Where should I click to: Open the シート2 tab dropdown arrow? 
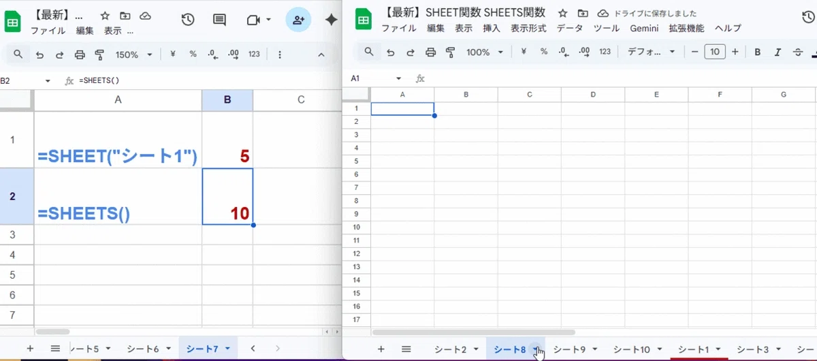click(475, 349)
